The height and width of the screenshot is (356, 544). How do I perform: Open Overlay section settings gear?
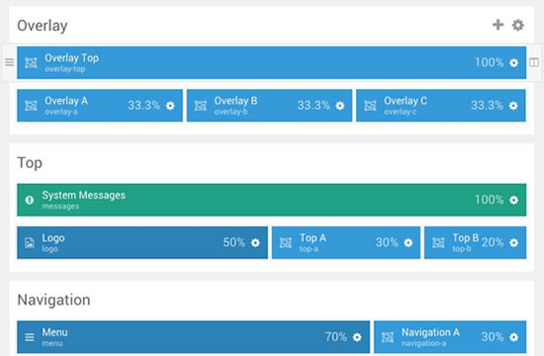(518, 25)
